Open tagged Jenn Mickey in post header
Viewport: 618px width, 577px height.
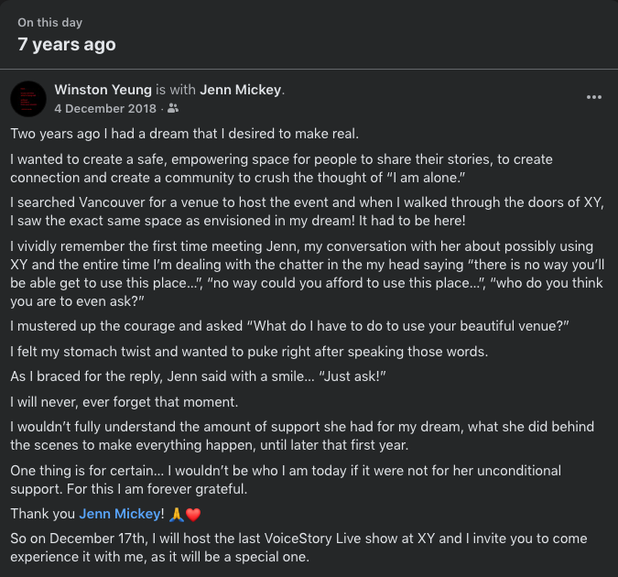[241, 90]
